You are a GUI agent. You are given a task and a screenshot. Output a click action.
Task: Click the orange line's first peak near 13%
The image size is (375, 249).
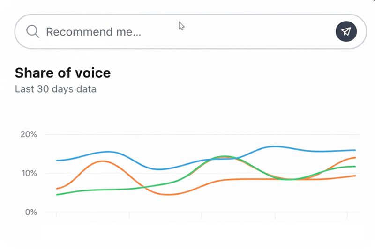(102, 161)
